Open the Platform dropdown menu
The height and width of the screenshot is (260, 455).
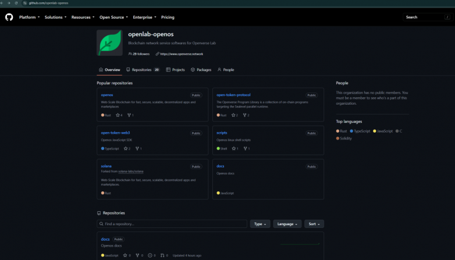29,17
